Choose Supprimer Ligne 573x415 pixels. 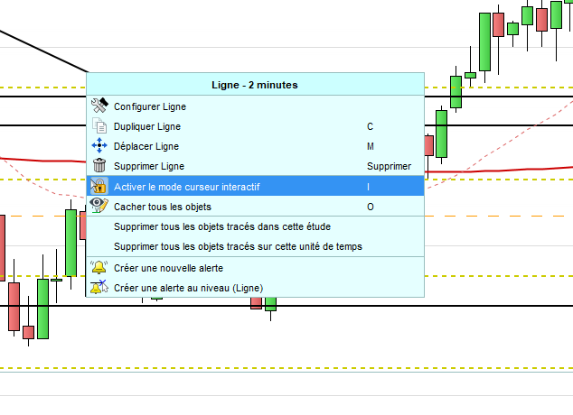click(x=255, y=166)
